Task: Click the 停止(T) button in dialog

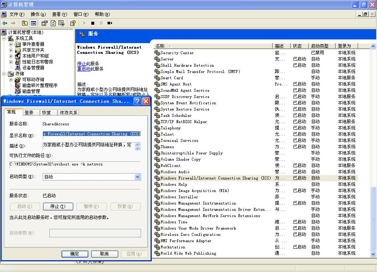Action: (x=58, y=206)
